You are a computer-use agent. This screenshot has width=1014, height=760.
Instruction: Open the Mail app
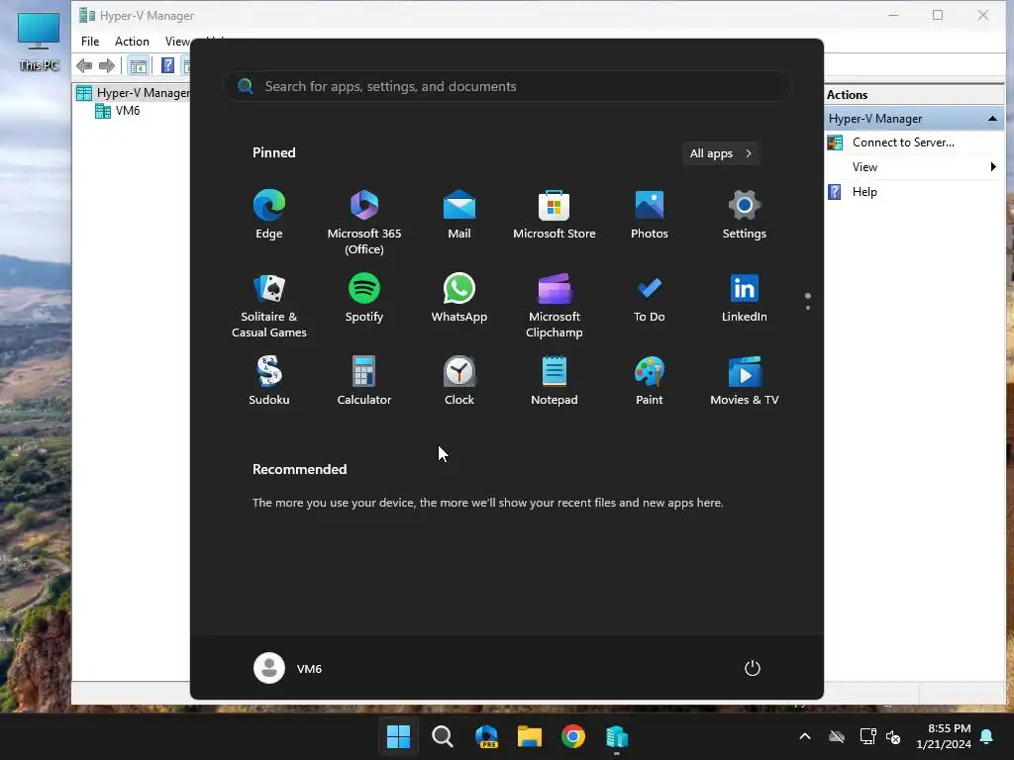point(459,215)
